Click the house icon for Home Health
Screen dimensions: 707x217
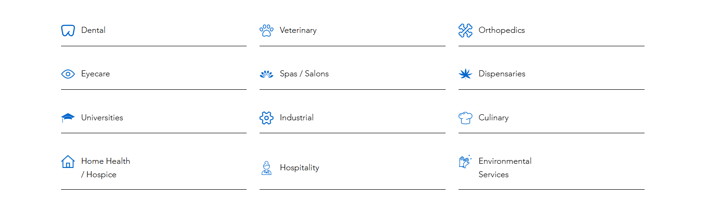68,161
